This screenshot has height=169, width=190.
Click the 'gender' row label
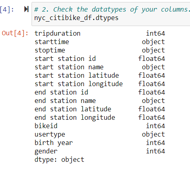click(46, 151)
